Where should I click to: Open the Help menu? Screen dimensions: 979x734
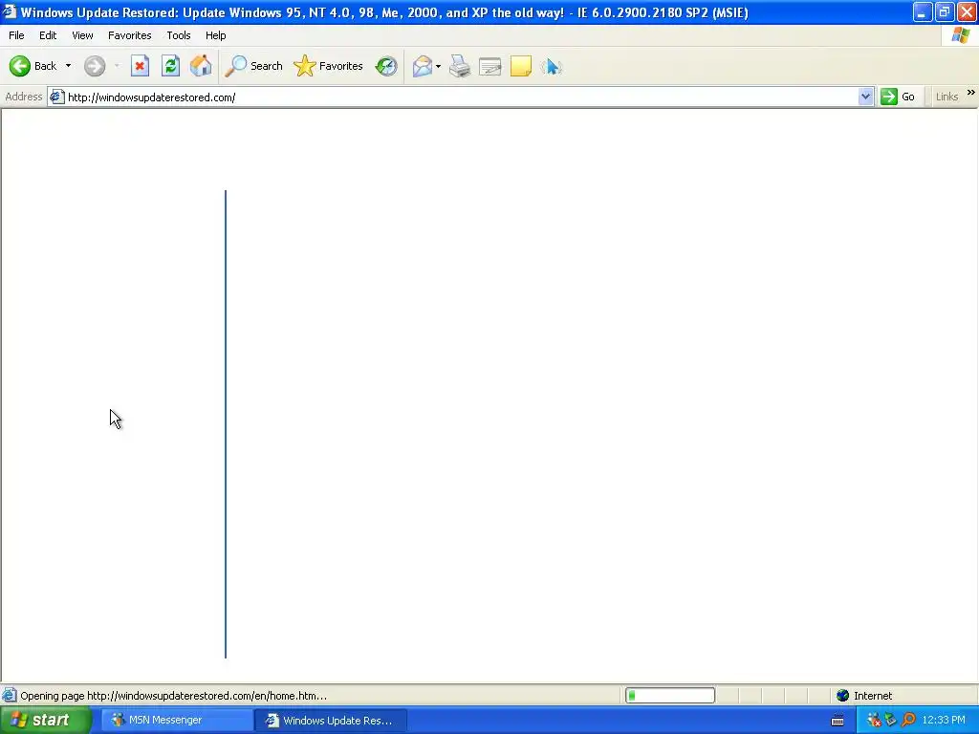[x=215, y=35]
